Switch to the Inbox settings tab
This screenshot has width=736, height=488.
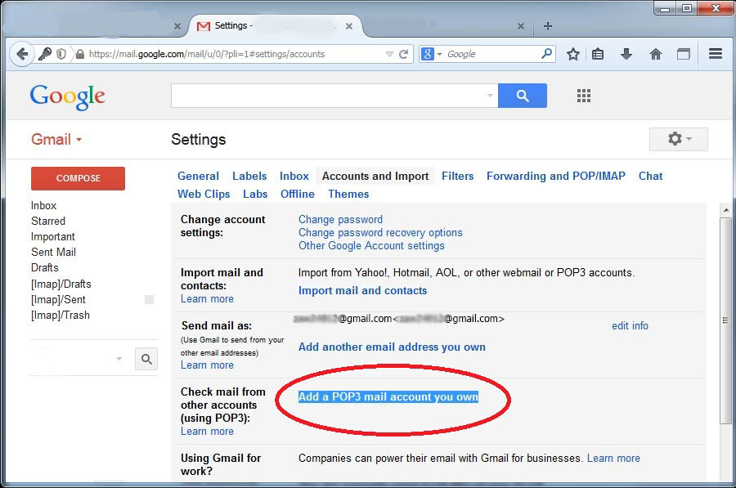click(x=294, y=176)
